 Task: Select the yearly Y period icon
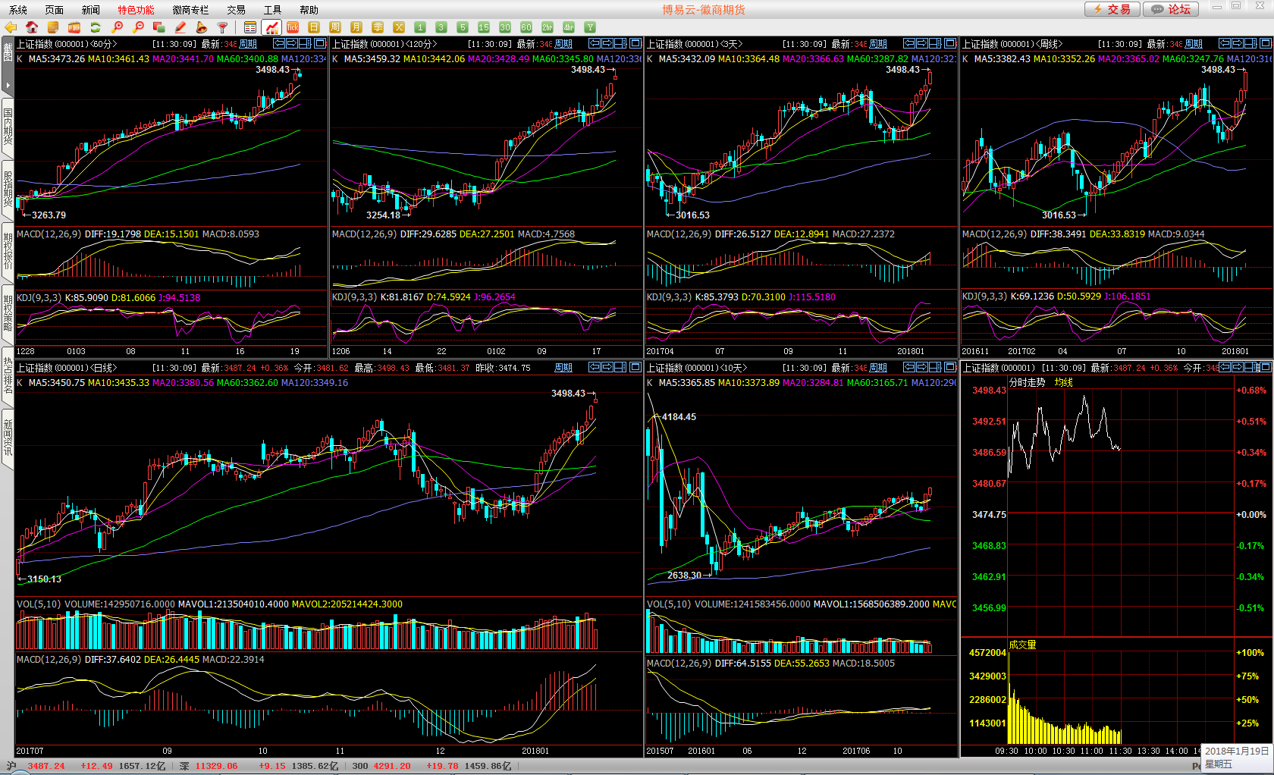coord(590,27)
